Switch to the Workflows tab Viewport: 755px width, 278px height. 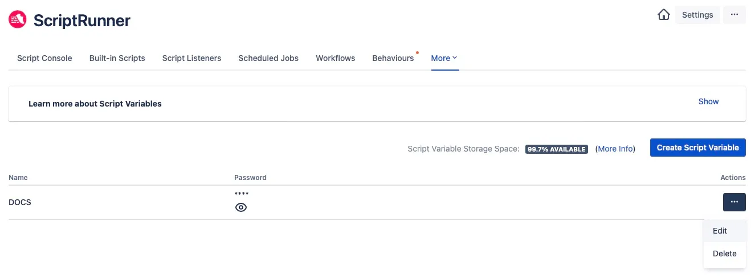point(336,58)
